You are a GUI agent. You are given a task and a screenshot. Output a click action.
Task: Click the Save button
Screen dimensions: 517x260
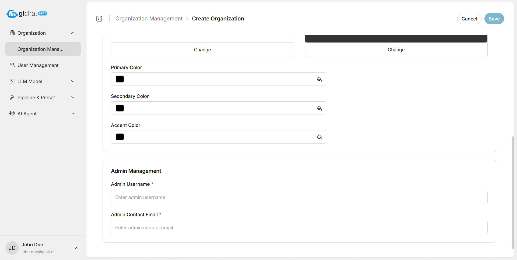pos(494,19)
